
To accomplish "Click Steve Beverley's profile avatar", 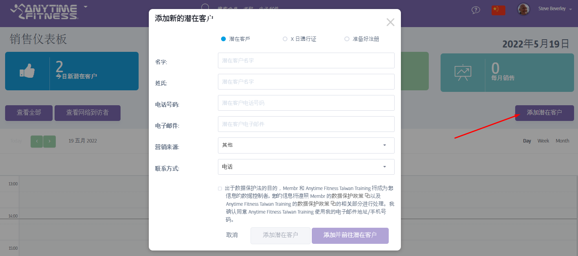I will pyautogui.click(x=523, y=9).
